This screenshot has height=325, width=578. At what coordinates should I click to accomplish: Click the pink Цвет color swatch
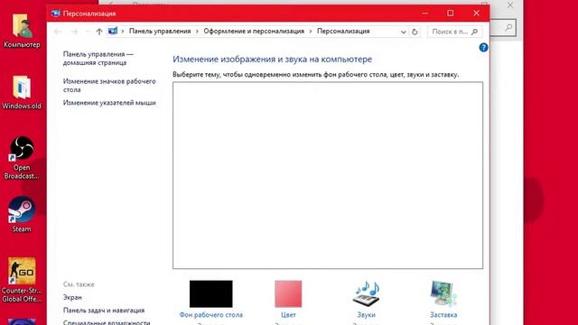pos(288,293)
